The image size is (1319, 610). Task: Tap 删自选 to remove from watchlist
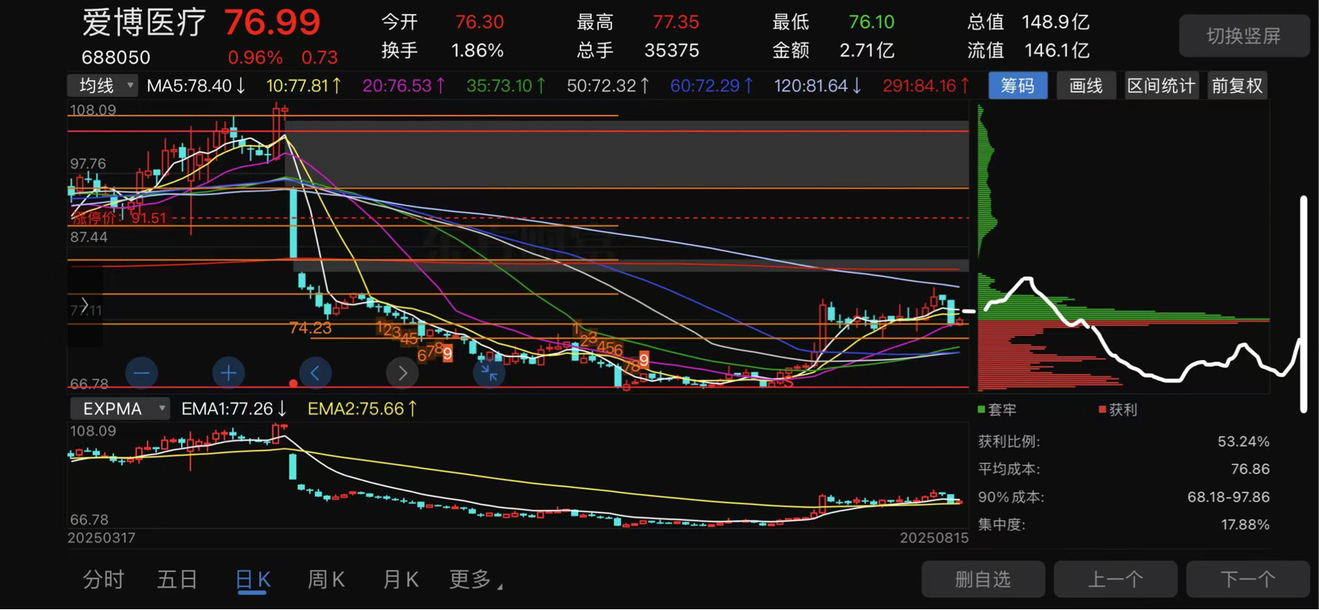pyautogui.click(x=983, y=580)
